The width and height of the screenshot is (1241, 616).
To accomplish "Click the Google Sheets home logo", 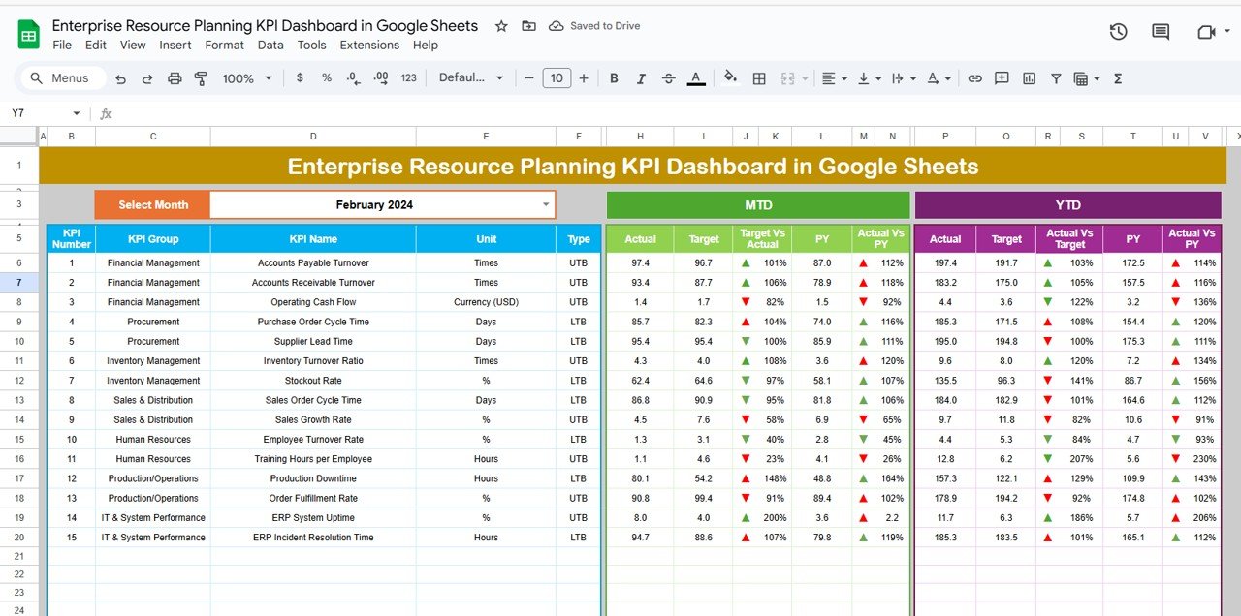I will click(x=28, y=35).
